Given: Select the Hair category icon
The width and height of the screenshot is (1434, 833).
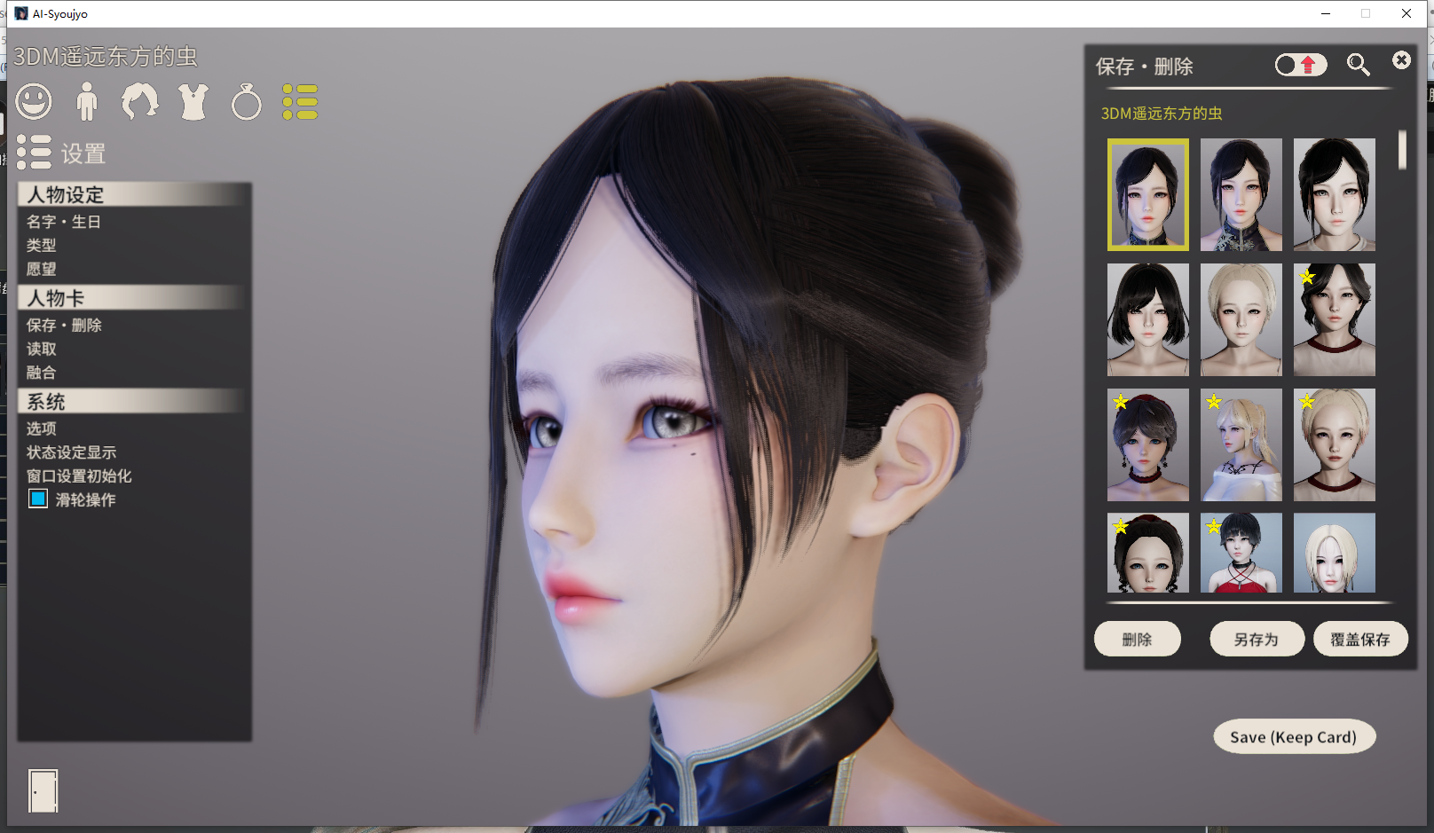Looking at the screenshot, I should (140, 102).
